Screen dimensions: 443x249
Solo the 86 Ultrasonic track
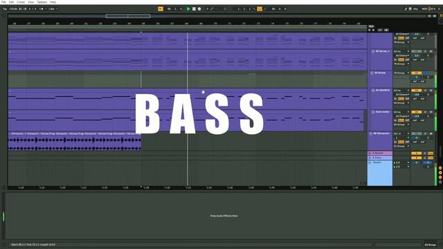tap(425, 133)
